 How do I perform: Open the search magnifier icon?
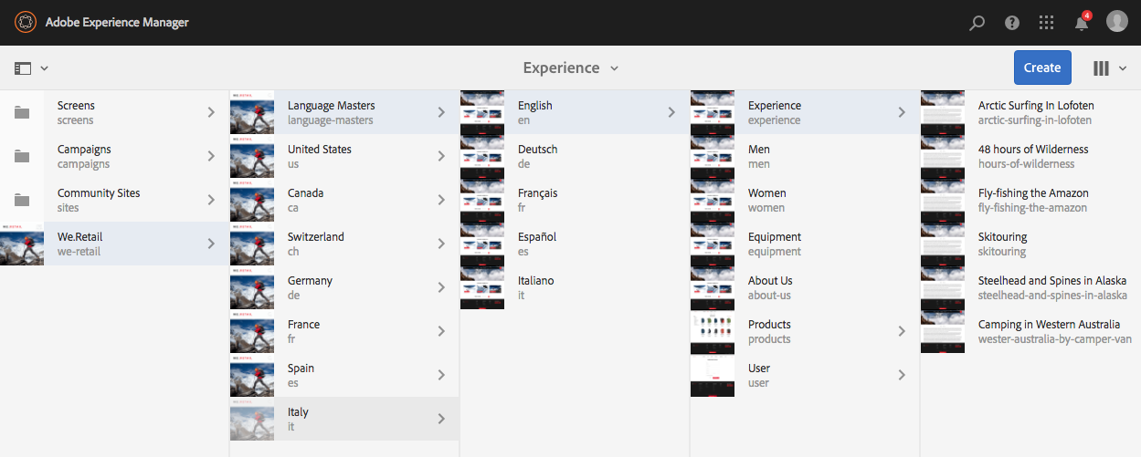pos(977,23)
